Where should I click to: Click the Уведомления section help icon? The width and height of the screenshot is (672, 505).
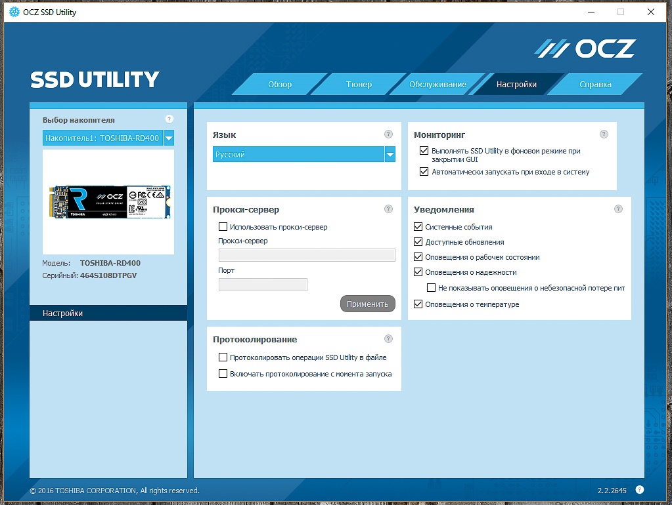(617, 209)
